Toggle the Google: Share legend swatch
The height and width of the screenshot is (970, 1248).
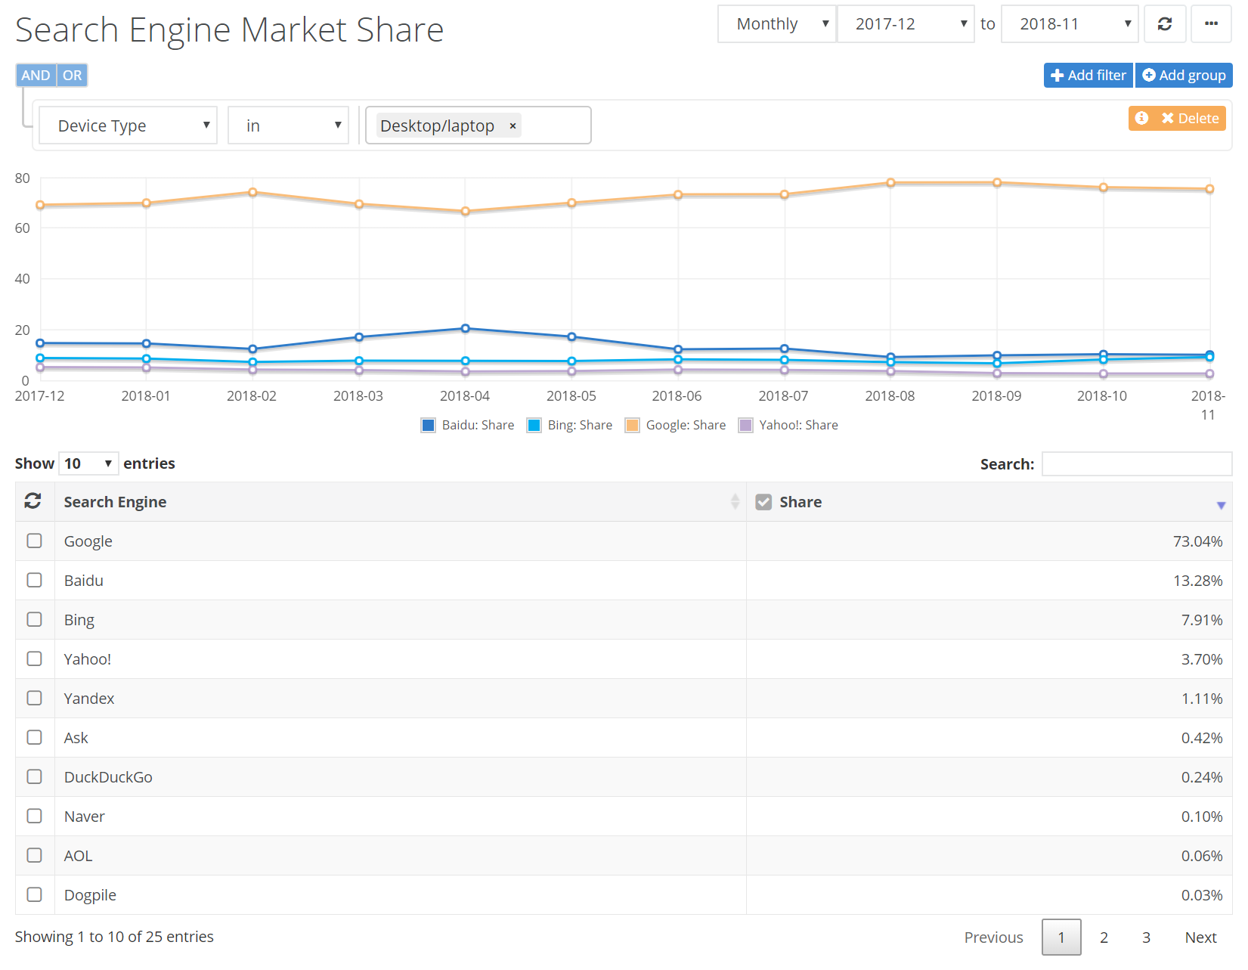pos(632,425)
